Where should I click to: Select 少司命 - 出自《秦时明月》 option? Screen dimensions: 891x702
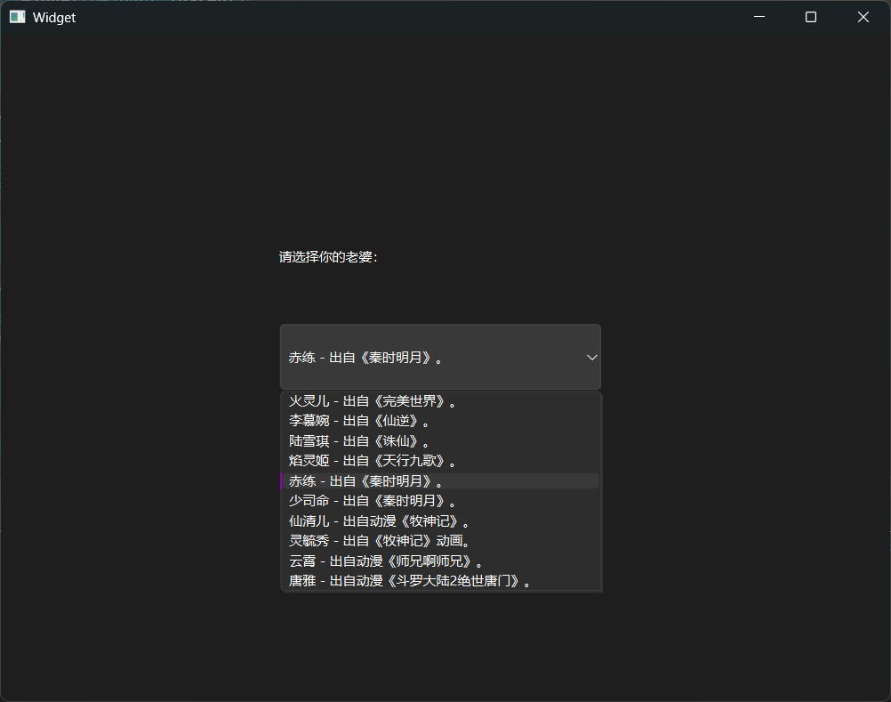click(440, 501)
